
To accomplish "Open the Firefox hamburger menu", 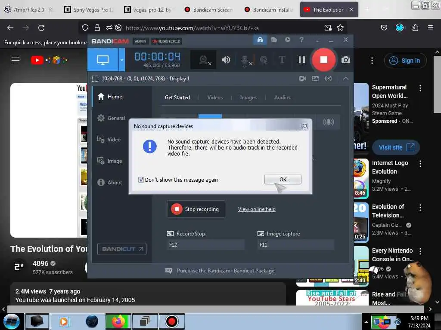I will pos(431,27).
